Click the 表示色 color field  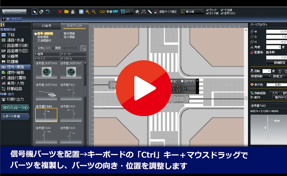pos(276,85)
